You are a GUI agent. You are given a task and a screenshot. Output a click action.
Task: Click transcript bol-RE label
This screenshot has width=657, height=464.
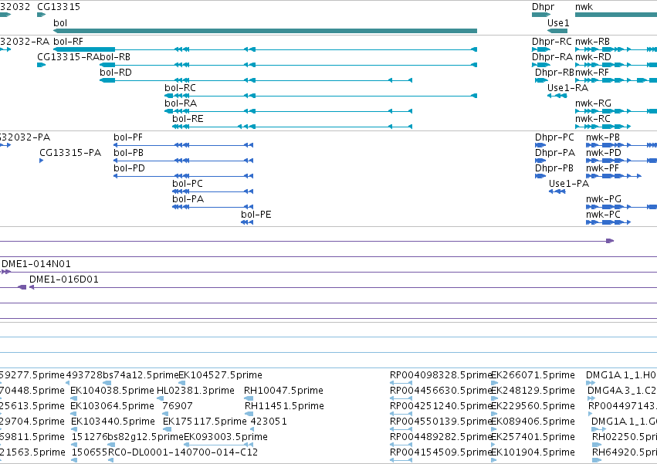point(188,119)
